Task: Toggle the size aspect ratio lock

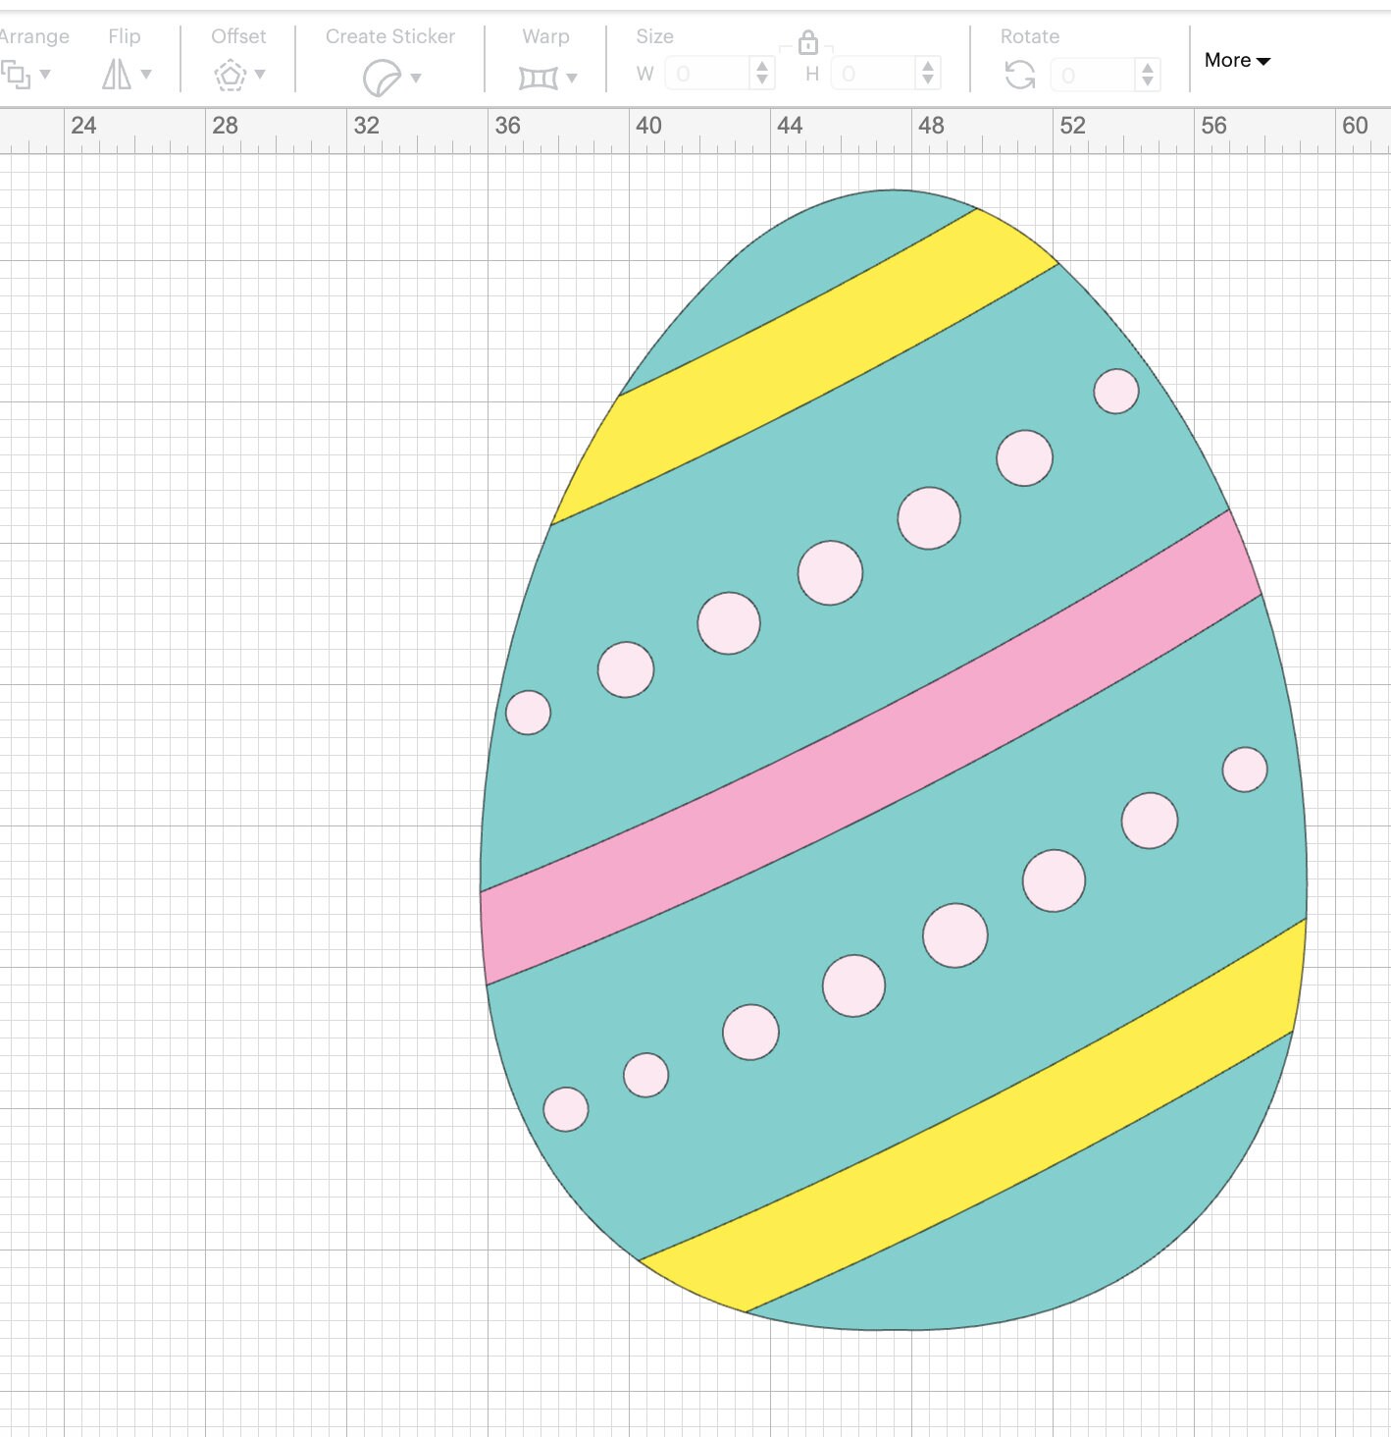Action: [807, 42]
